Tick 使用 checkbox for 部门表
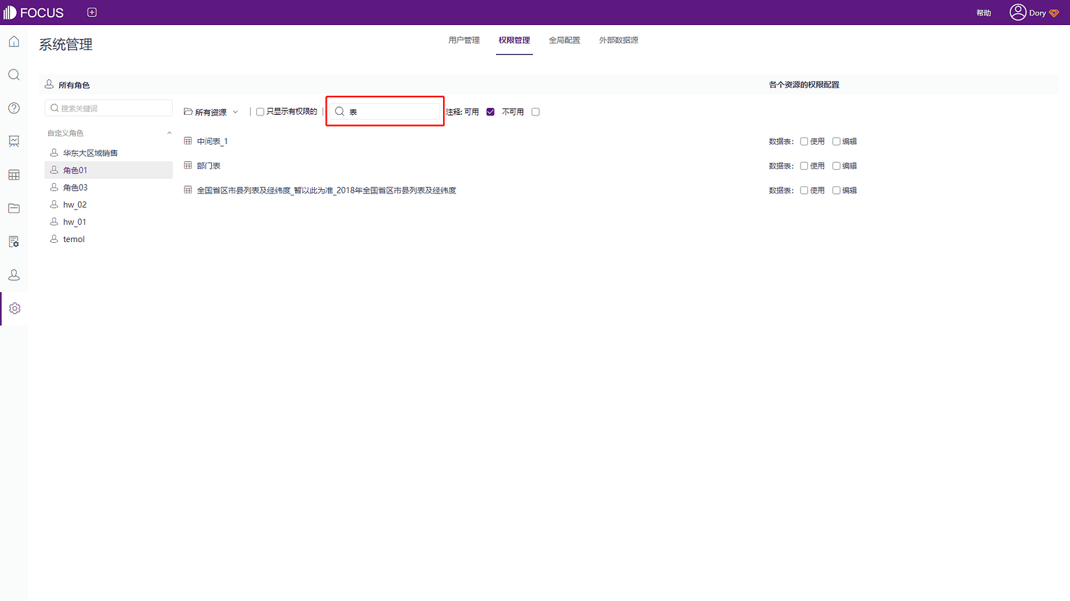This screenshot has width=1070, height=601. [x=804, y=166]
